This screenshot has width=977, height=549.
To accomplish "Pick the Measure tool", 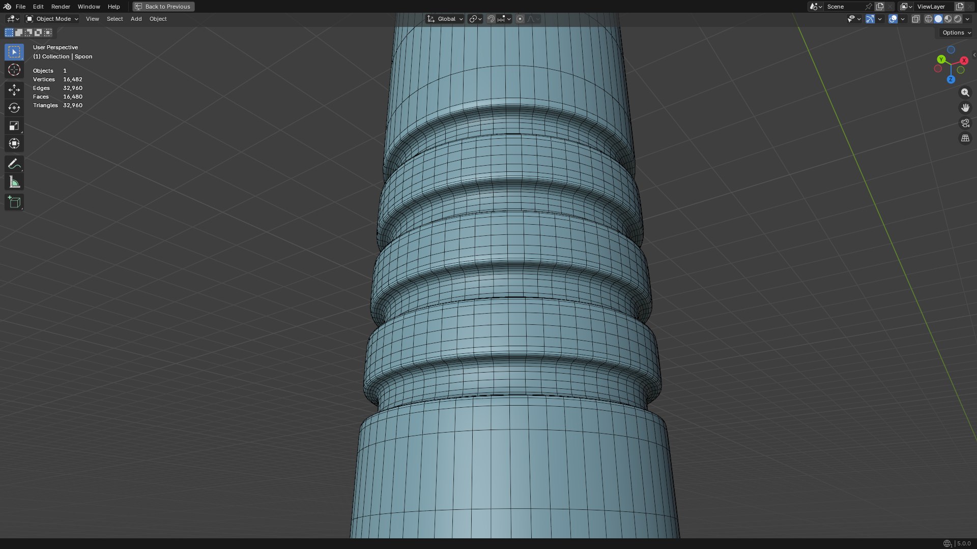I will coord(14,182).
